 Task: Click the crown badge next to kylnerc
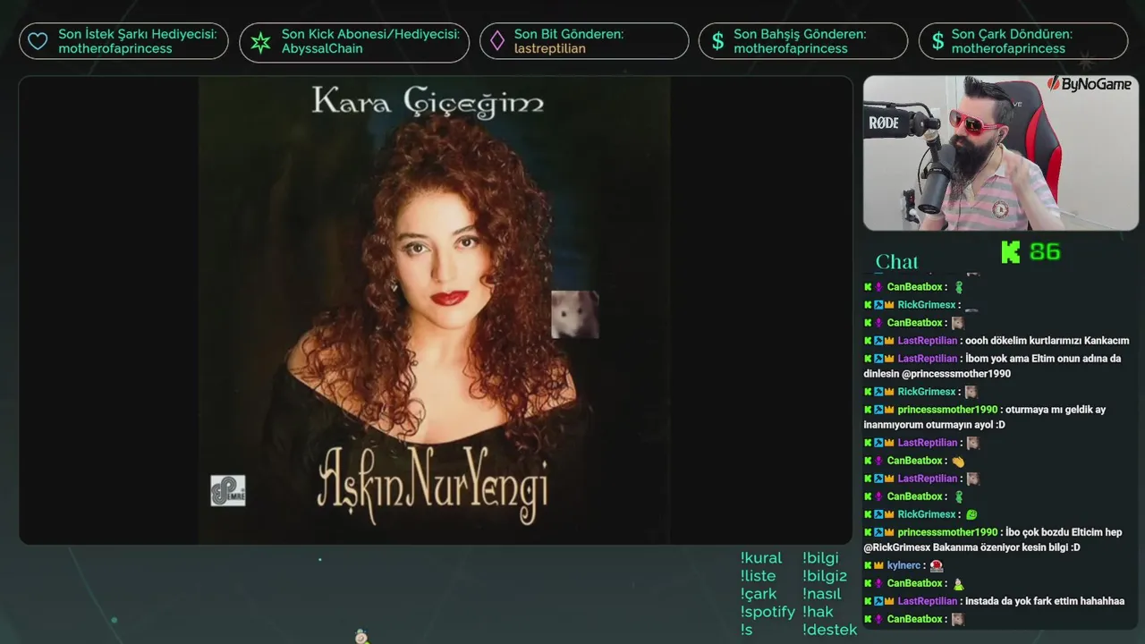878,566
